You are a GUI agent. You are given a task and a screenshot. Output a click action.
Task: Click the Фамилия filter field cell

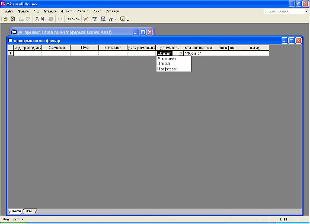56,53
